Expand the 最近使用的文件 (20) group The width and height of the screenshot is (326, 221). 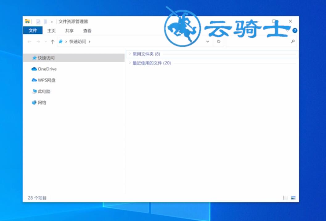click(x=130, y=63)
